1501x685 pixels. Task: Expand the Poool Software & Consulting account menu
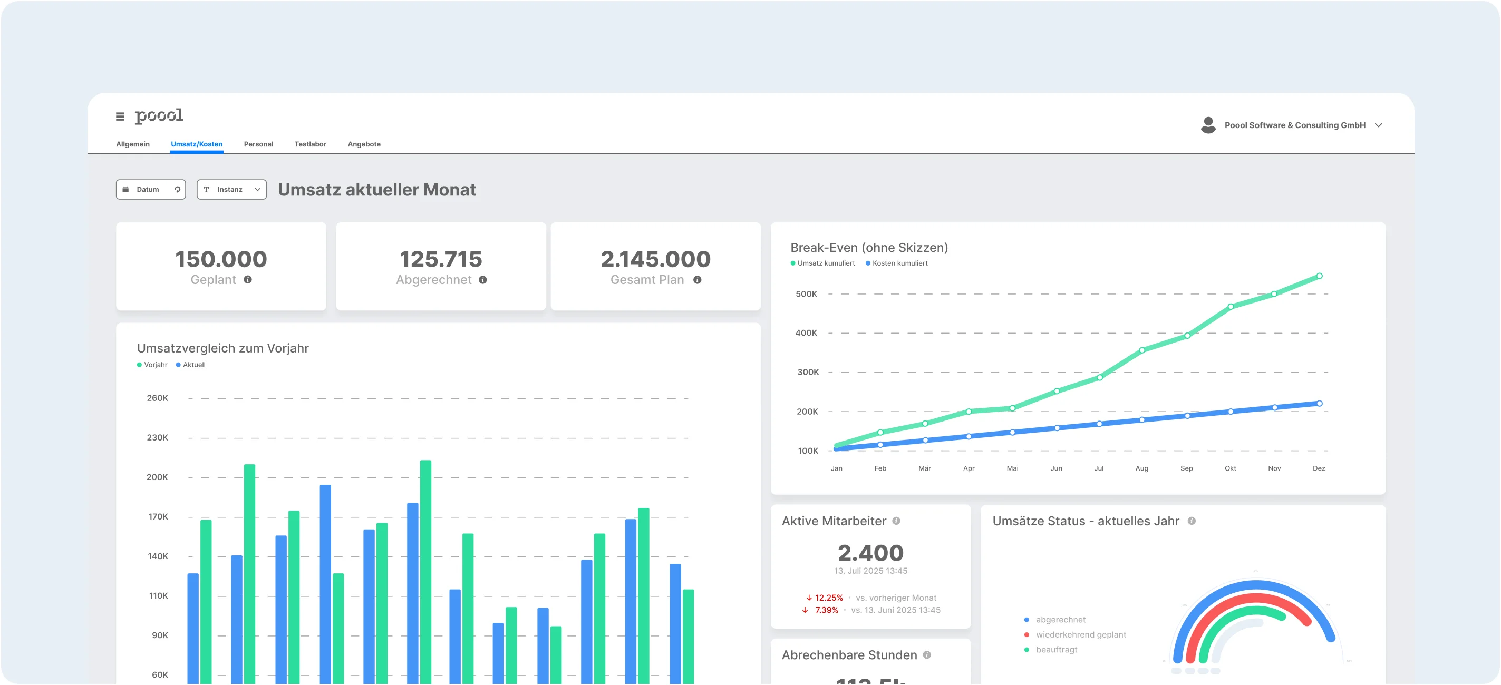tap(1379, 125)
